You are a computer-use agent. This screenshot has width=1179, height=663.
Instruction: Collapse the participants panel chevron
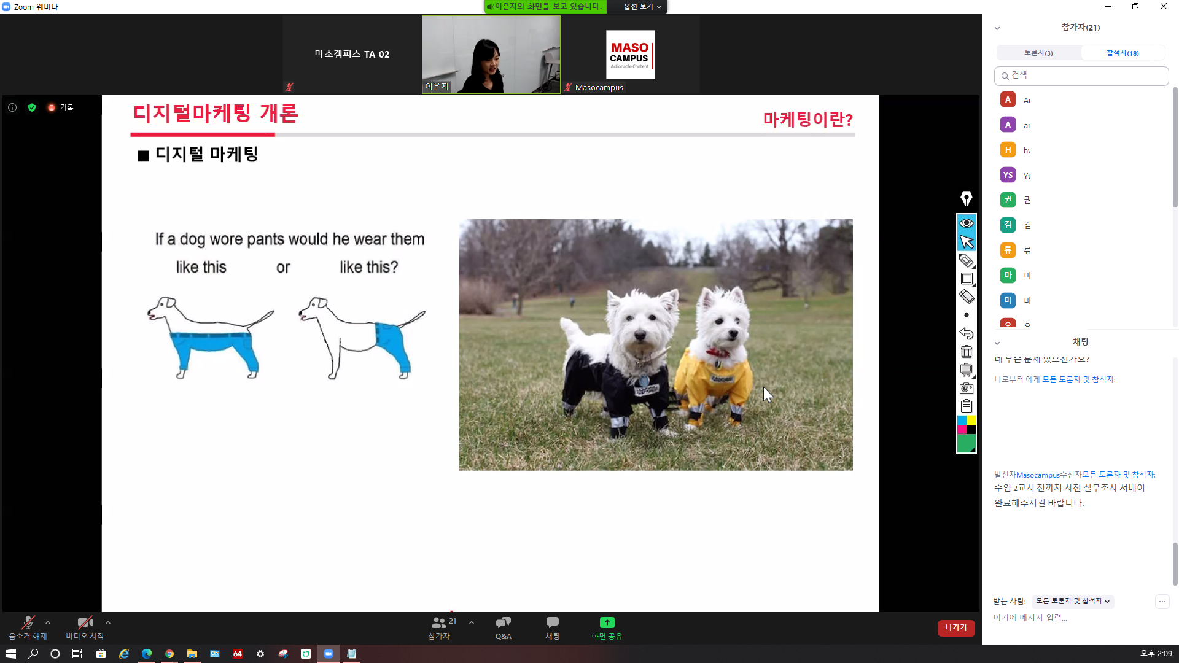(x=997, y=28)
